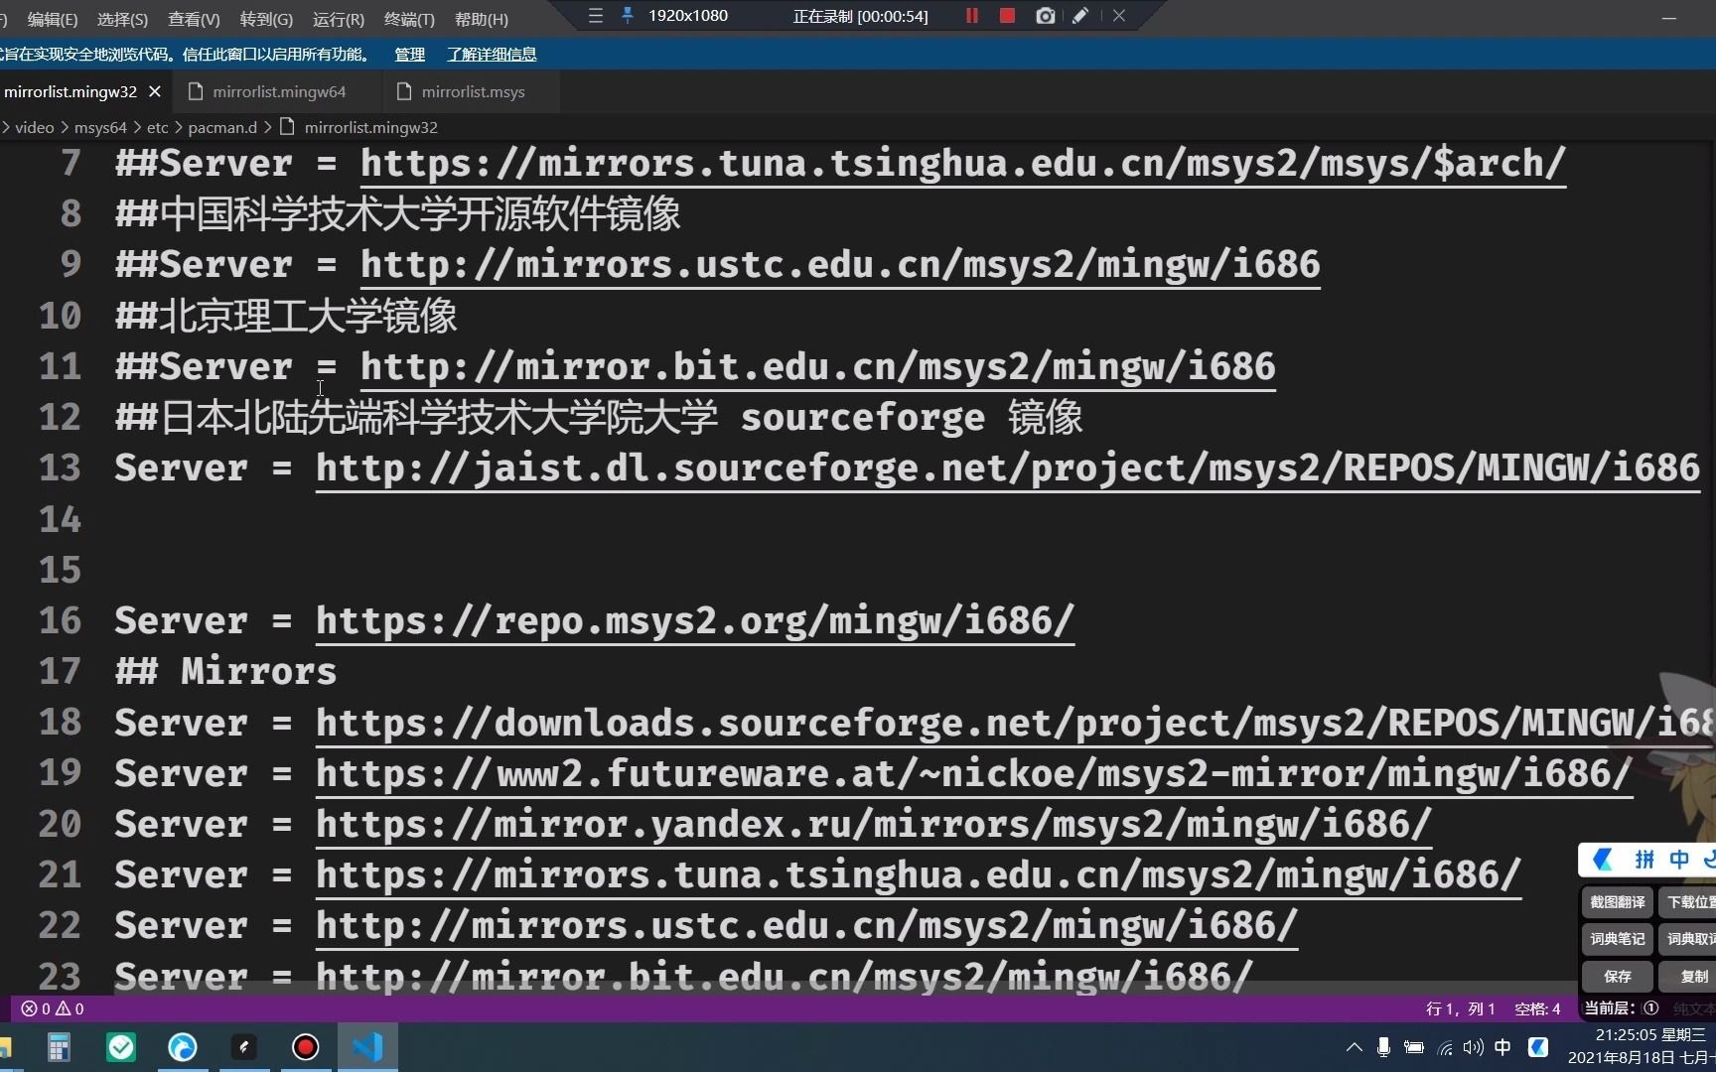Click the mirrorlist.mingw32 breadcrumb file

coord(370,127)
